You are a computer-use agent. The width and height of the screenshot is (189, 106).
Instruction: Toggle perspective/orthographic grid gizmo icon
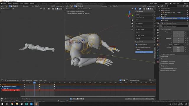[132, 29]
